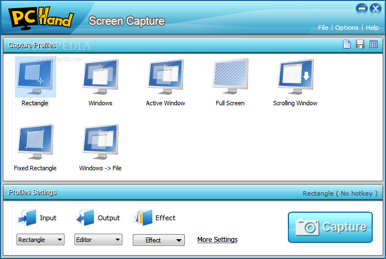Image resolution: width=386 pixels, height=259 pixels.
Task: Click the PC Hand logo
Action: tap(41, 18)
